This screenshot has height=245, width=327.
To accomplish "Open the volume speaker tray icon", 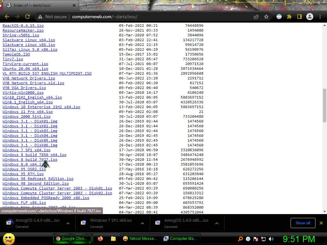I will pyautogui.click(x=271, y=239).
